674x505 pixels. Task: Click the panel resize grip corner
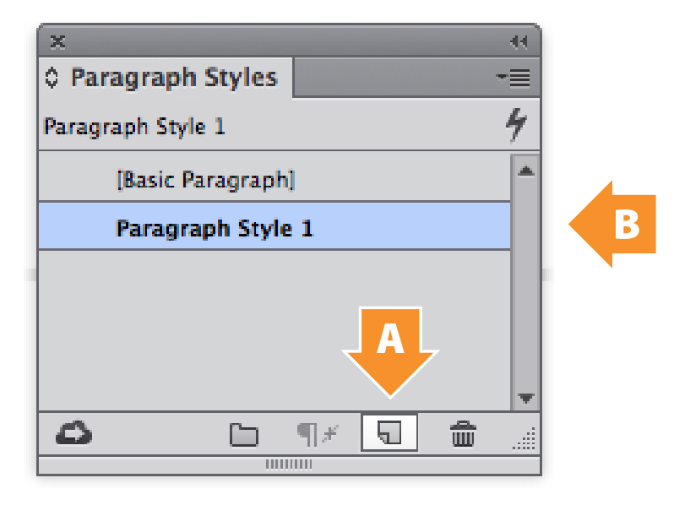coord(525,438)
